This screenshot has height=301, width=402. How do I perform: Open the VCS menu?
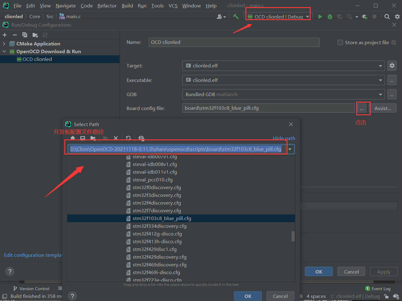pyautogui.click(x=173, y=6)
